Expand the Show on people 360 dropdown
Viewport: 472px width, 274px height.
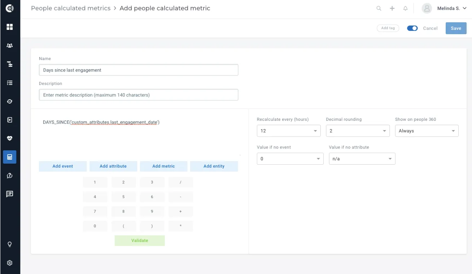[x=427, y=131]
